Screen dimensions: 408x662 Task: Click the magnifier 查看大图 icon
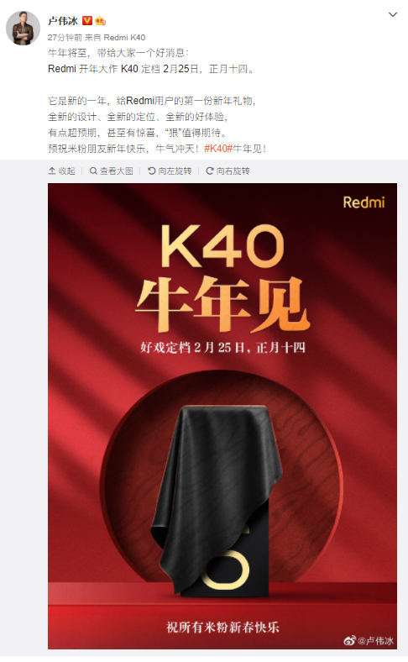pos(94,171)
